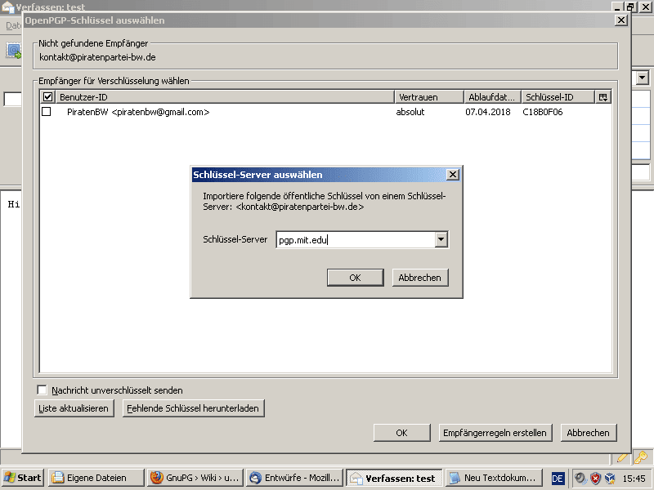Click the trust value absolut

410,112
